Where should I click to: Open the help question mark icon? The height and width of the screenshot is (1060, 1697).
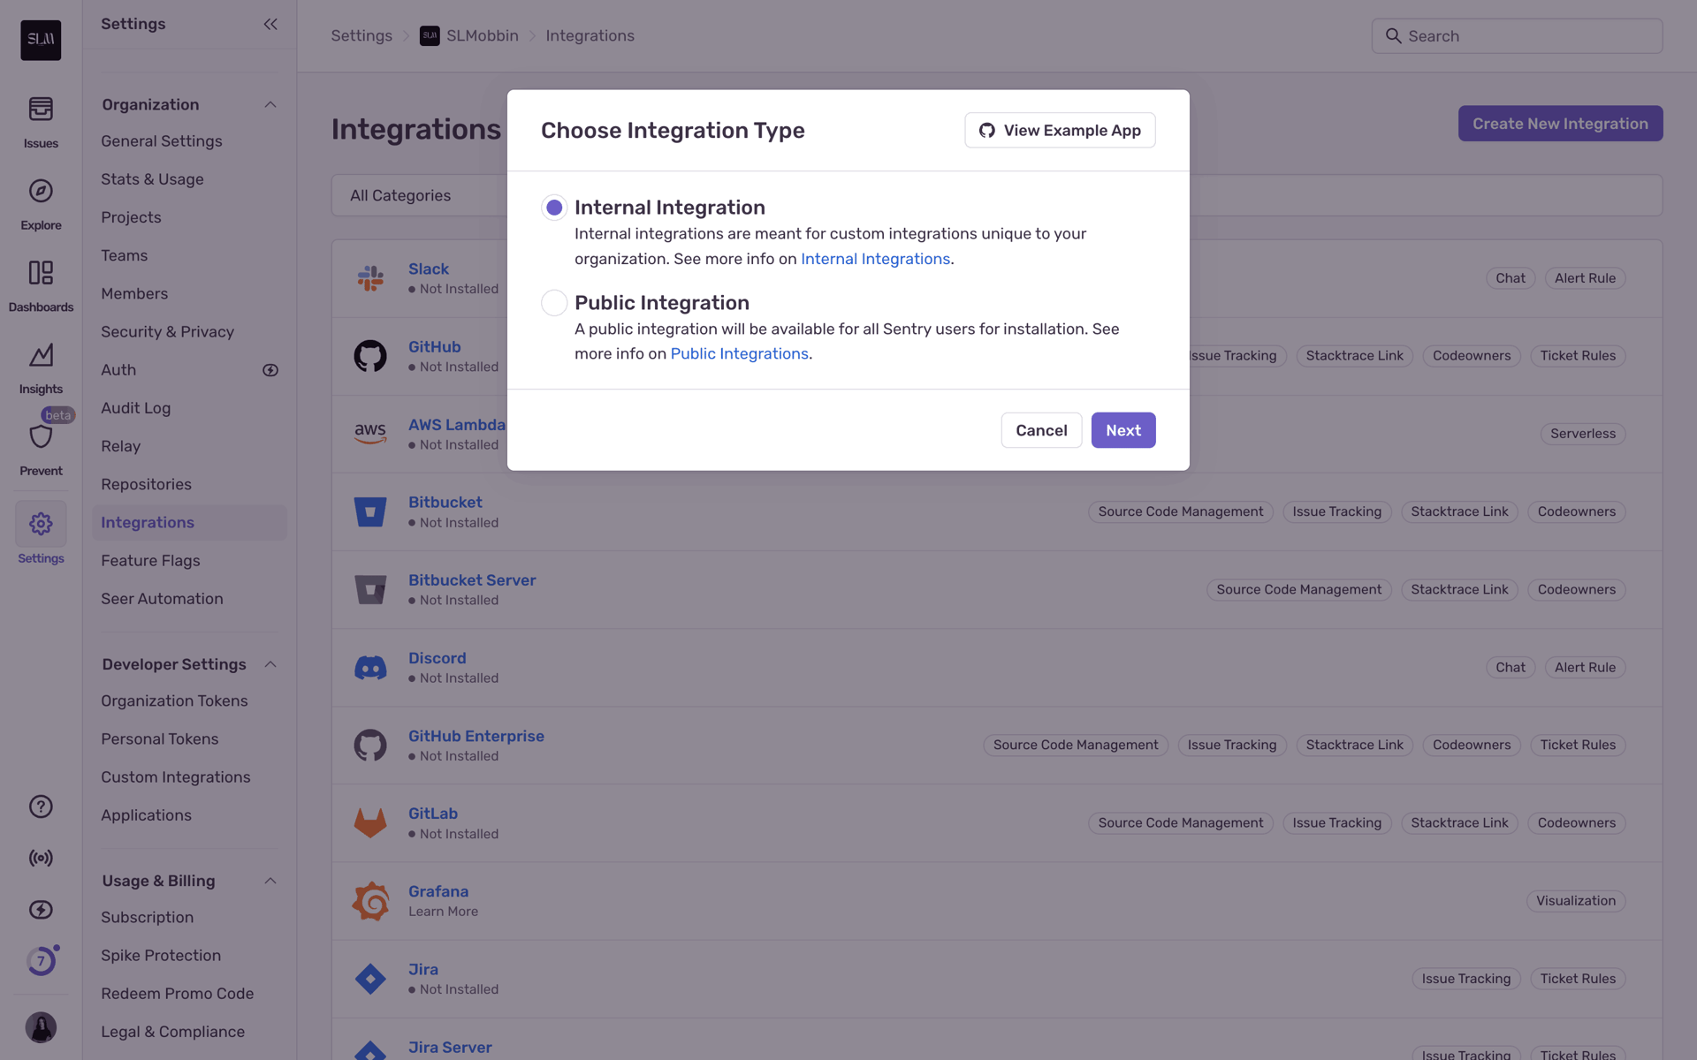[41, 806]
